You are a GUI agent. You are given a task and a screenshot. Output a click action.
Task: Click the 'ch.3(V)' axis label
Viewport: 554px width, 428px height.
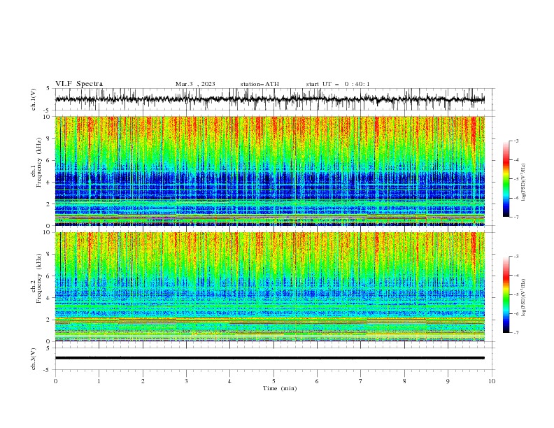(x=34, y=359)
